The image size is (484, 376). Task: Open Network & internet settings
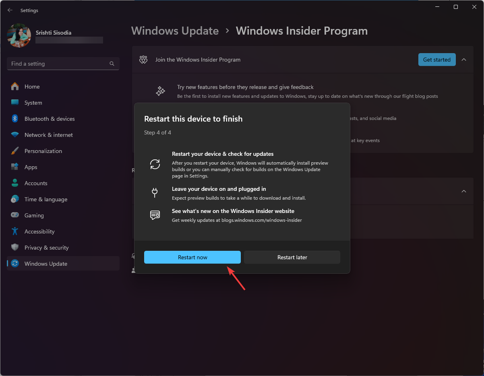point(49,134)
